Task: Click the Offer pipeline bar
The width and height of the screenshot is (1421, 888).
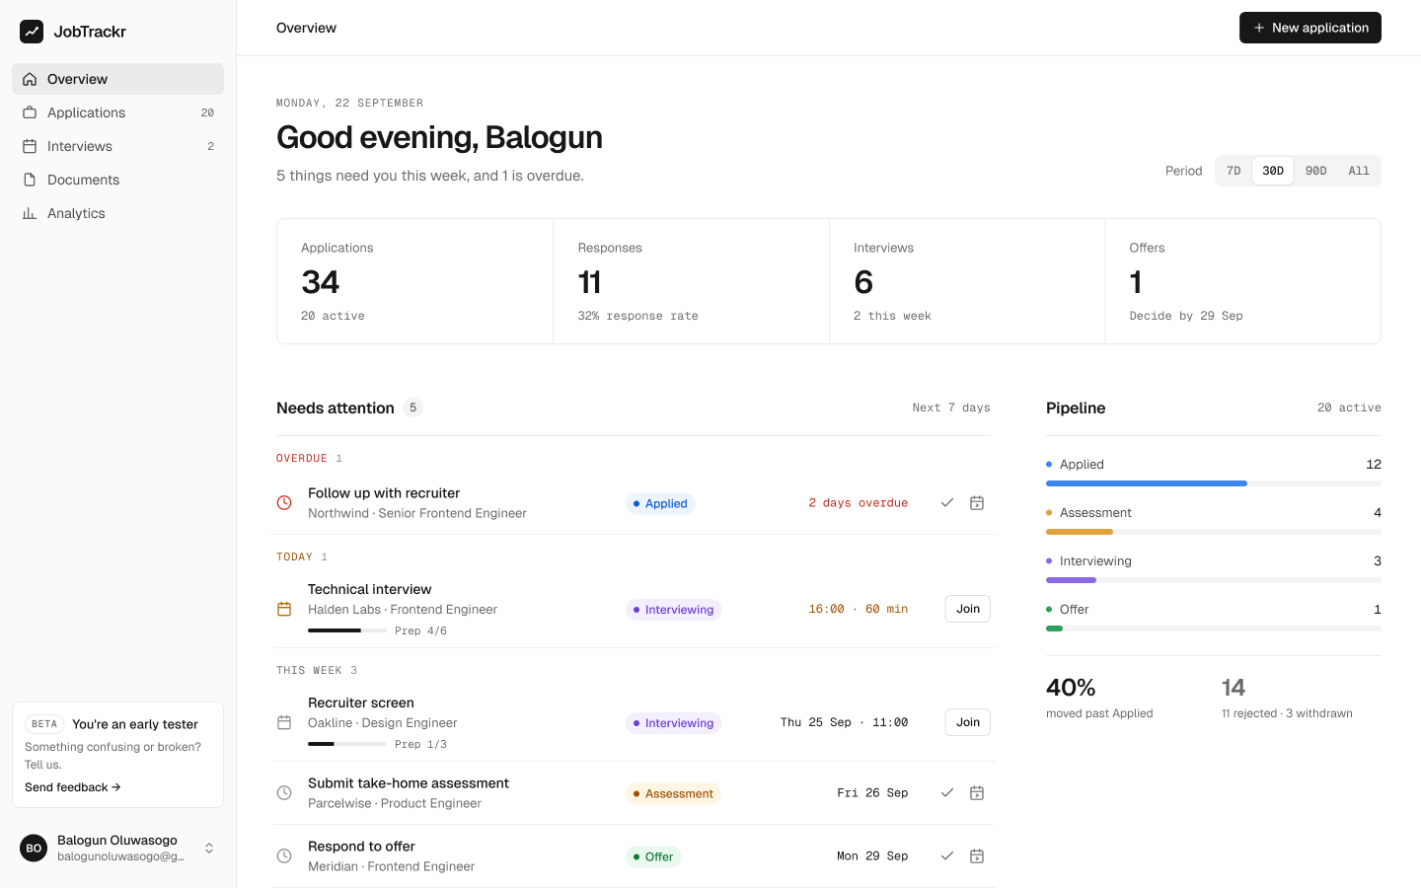Action: click(1214, 629)
